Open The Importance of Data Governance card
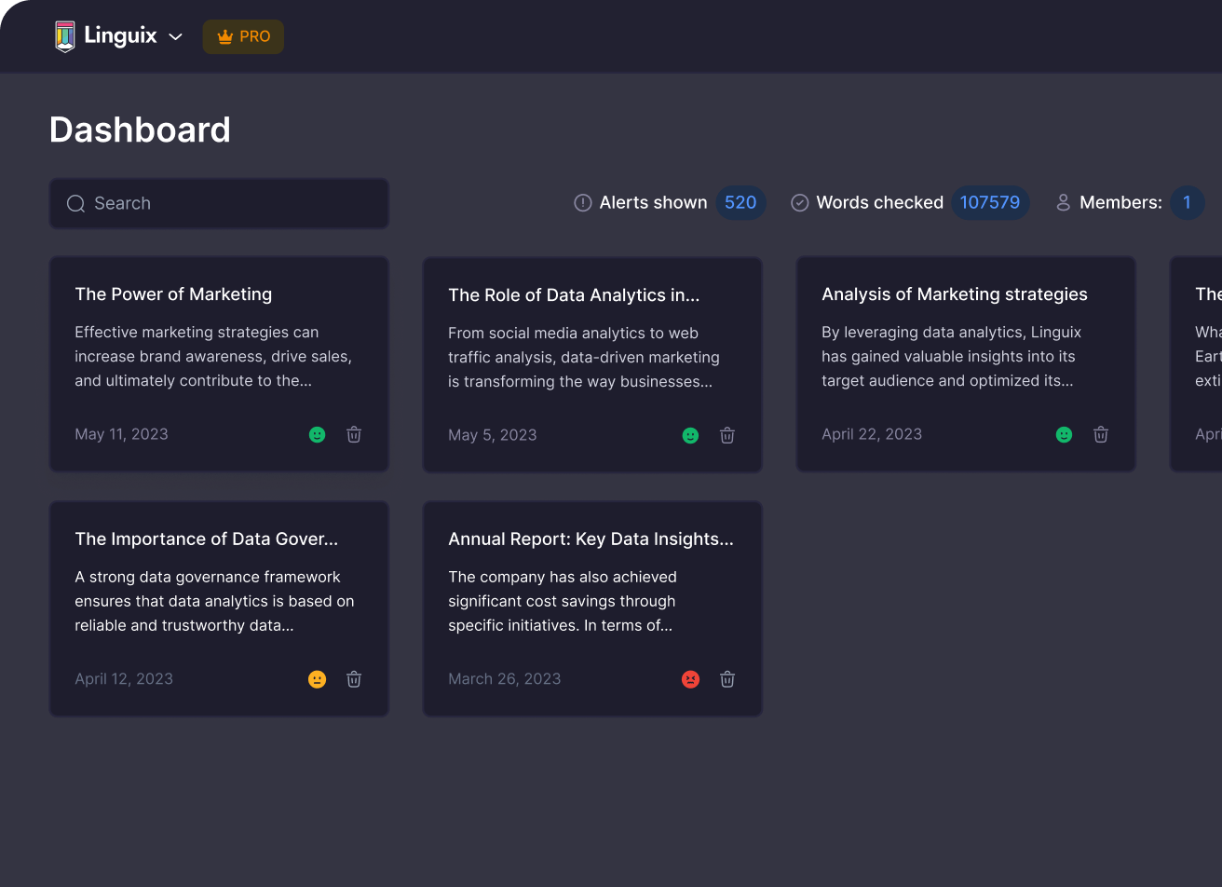Viewport: 1222px width, 887px height. click(206, 539)
